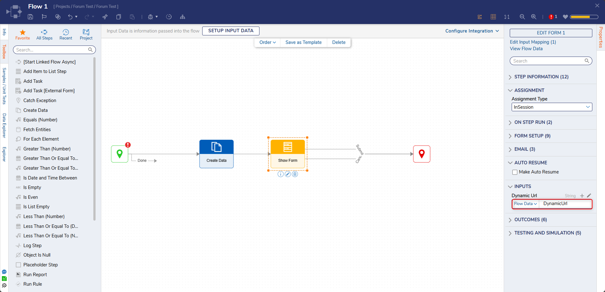The width and height of the screenshot is (605, 292).
Task: Open the Flow Data mapping type dropdown
Action: pos(525,204)
